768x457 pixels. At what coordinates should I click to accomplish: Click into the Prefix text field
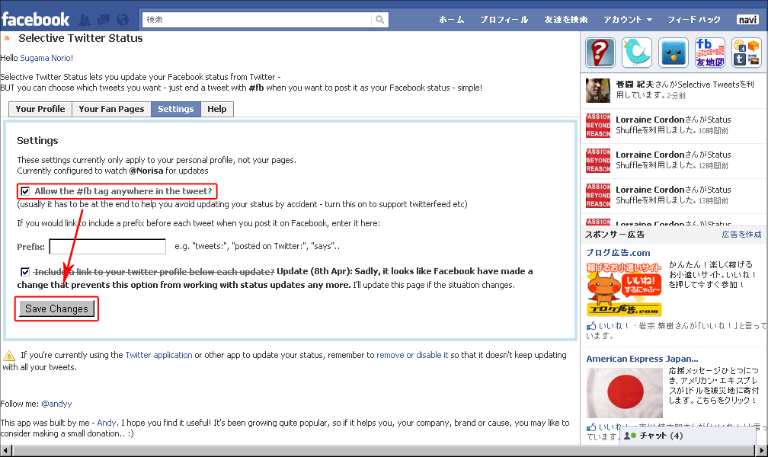point(107,246)
